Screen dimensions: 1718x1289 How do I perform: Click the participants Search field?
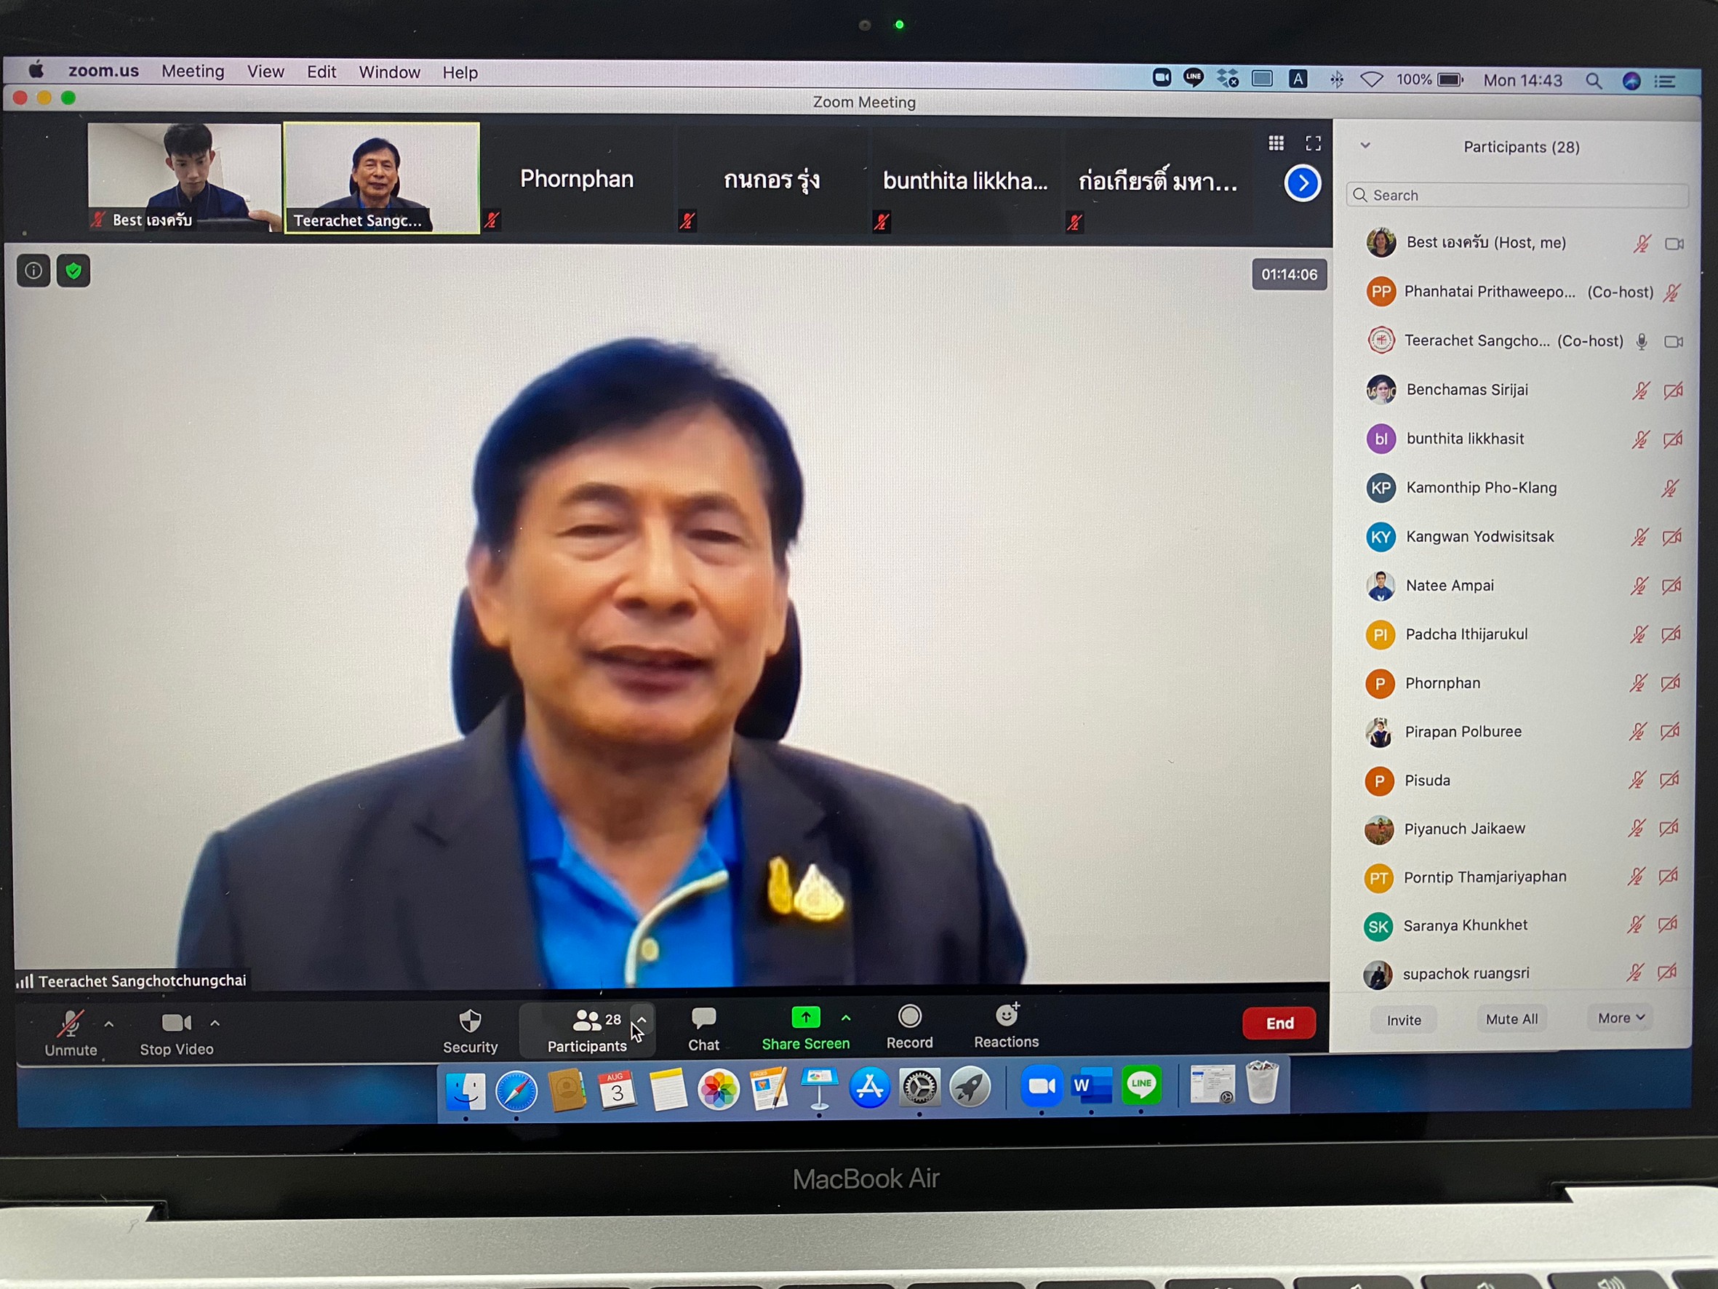[1519, 196]
